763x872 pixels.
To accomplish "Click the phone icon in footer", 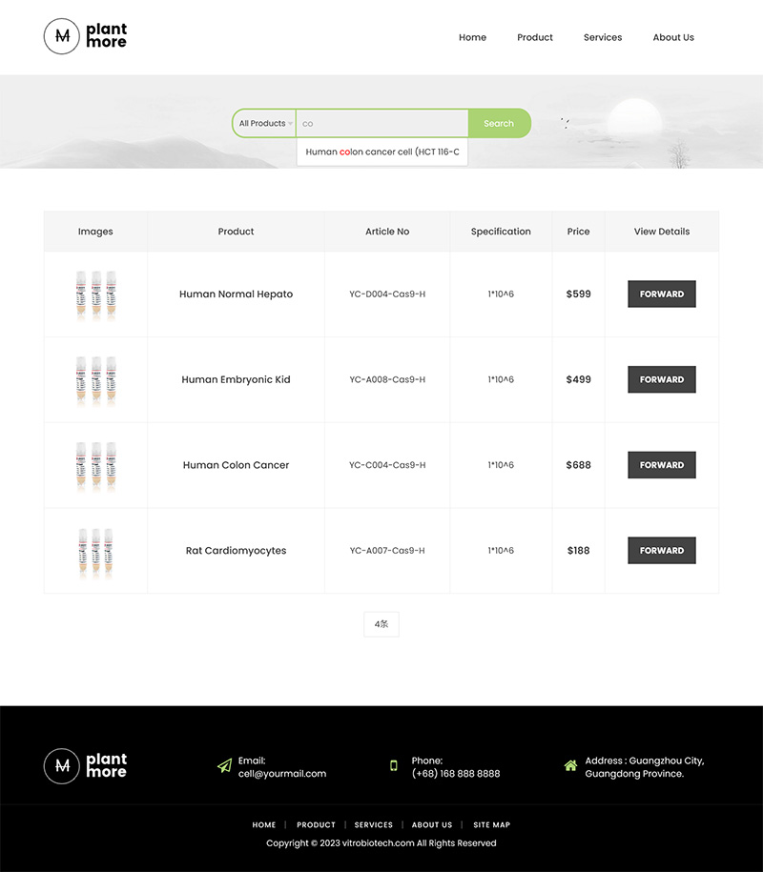I will tap(393, 765).
